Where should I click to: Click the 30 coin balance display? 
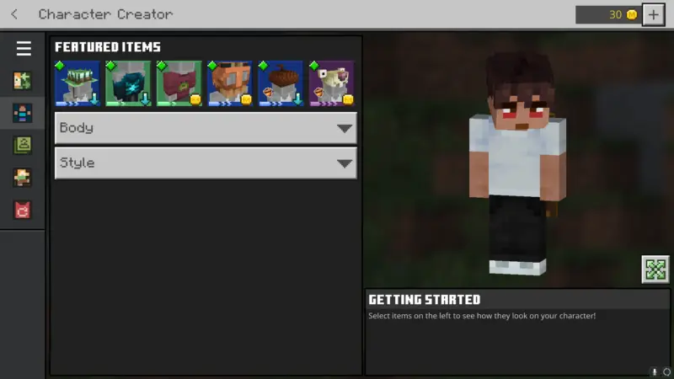608,14
